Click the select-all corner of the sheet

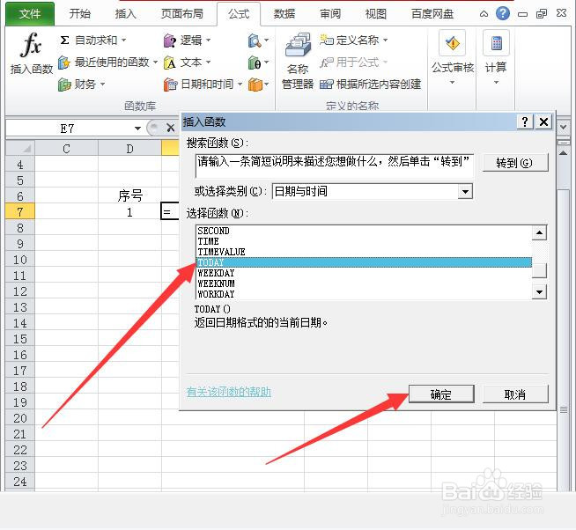click(20, 149)
